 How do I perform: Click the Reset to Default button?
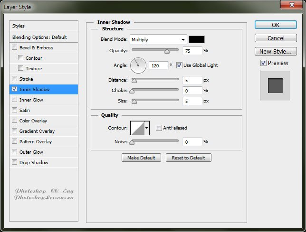(x=188, y=158)
